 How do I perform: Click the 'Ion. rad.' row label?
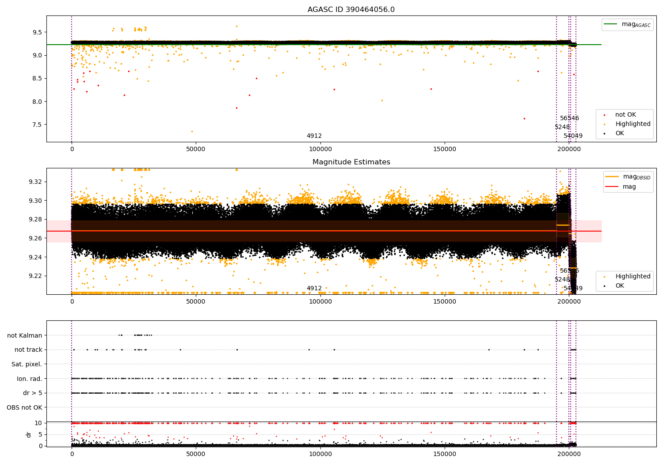point(29,379)
